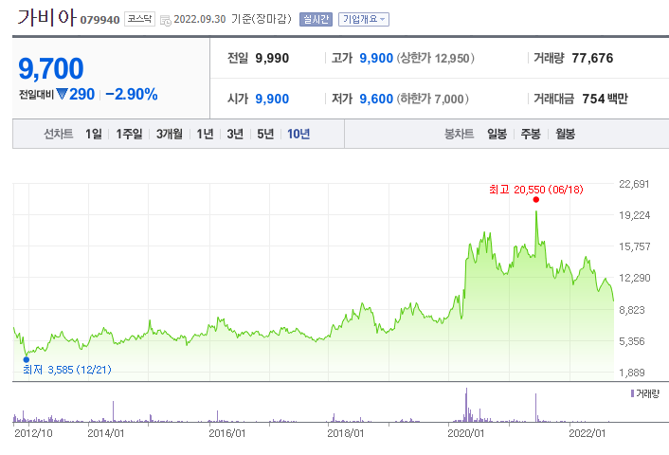Select the 3개월 line chart tab

(169, 134)
